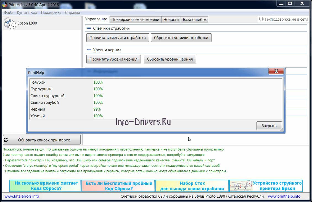Select the Голубой ink row
Image resolution: width=312 pixels, height=202 pixels.
pos(156,82)
